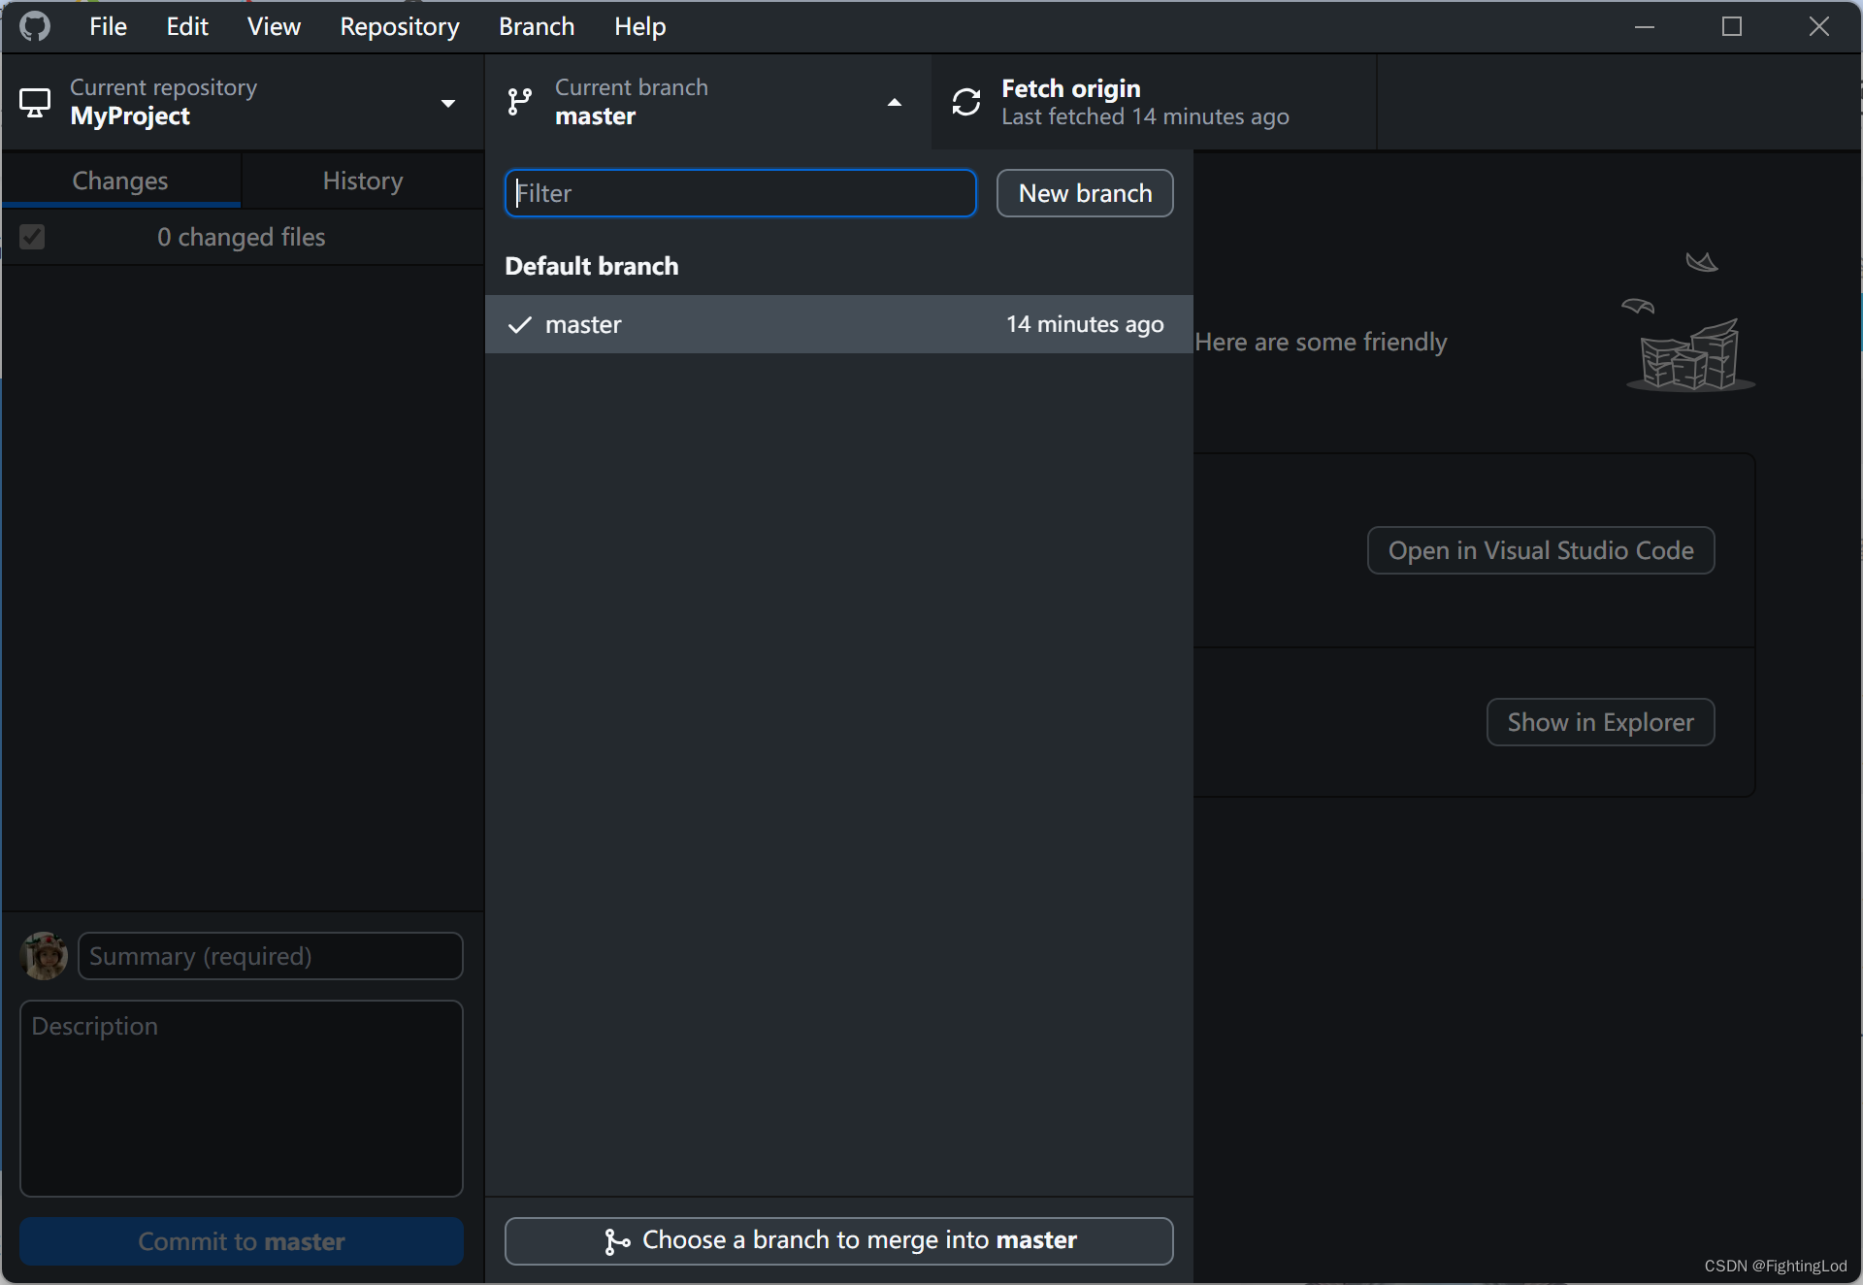Toggle the Changes tab view
This screenshot has height=1285, width=1863.
click(x=120, y=180)
